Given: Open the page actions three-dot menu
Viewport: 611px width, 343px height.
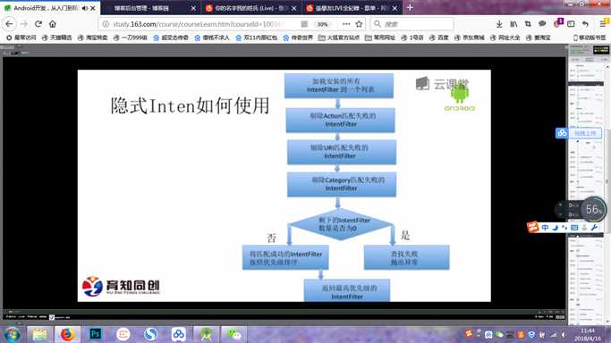Looking at the screenshot, I should [346, 24].
